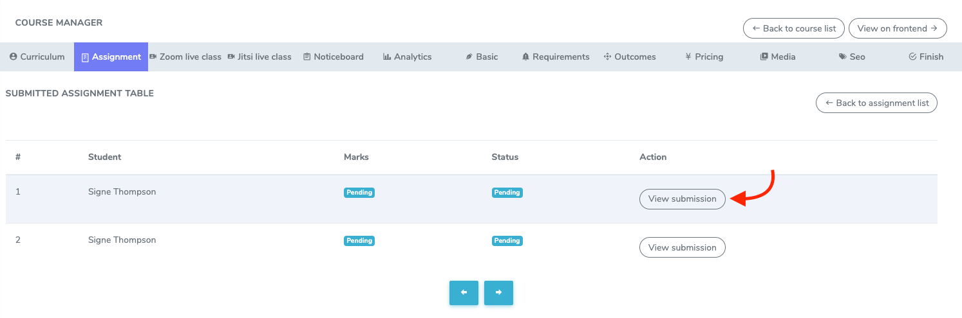The width and height of the screenshot is (962, 318).
Task: Go back to assignment list
Action: click(x=876, y=103)
